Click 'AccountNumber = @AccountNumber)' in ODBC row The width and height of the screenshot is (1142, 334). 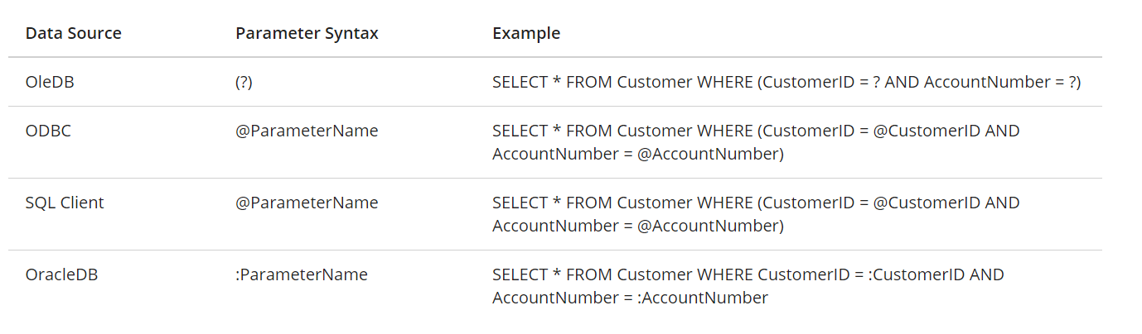(638, 154)
